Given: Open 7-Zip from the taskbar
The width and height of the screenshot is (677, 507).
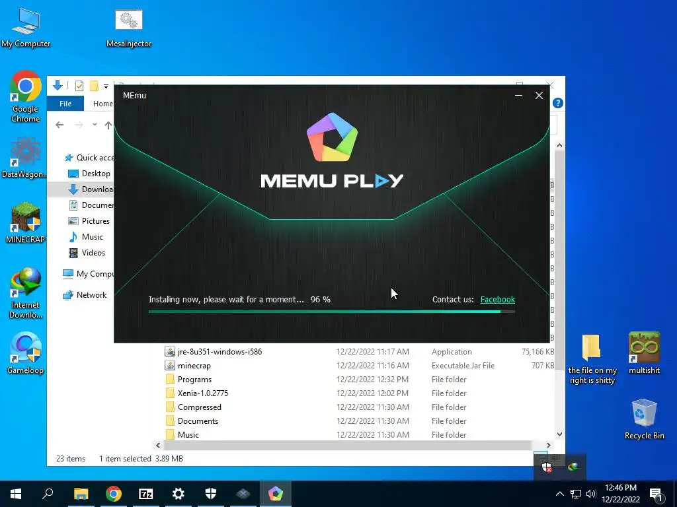Looking at the screenshot, I should pyautogui.click(x=146, y=494).
